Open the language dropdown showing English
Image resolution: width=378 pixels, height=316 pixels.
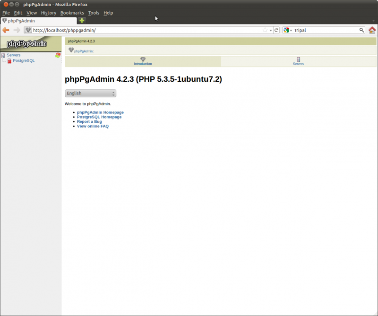[90, 93]
